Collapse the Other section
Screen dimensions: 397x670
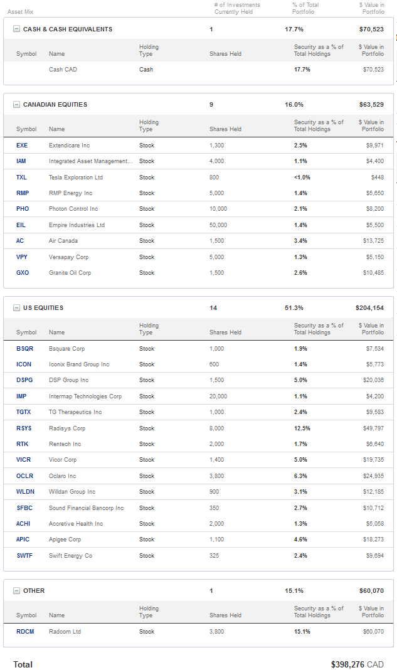click(16, 591)
